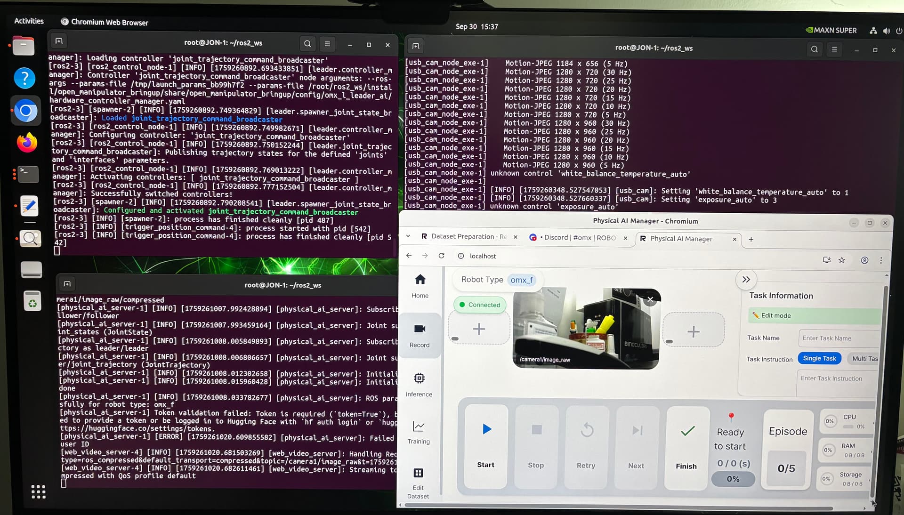Collapse the Task Information side panel
This screenshot has height=515, width=904.
point(746,280)
